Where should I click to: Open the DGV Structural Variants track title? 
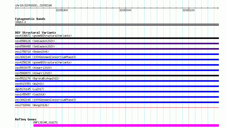(x=36, y=33)
